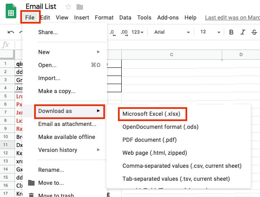Decrease decimal places button
The width and height of the screenshot is (260, 197).
[113, 32]
